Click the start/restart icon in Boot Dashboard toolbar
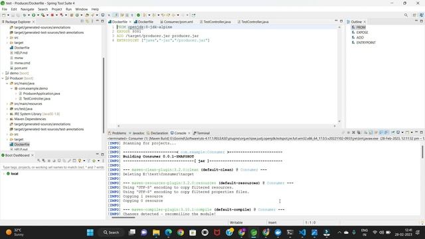425x239 pixels. [39, 161]
